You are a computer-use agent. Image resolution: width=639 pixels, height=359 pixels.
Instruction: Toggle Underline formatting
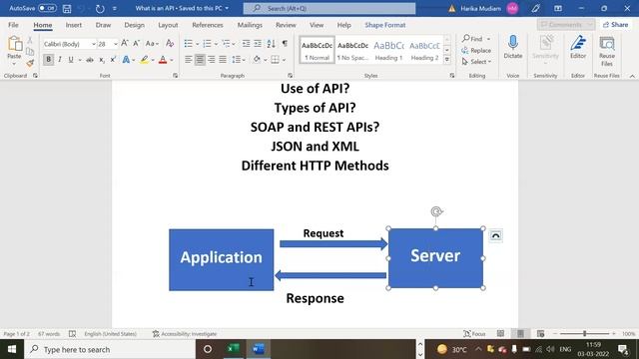click(71, 60)
